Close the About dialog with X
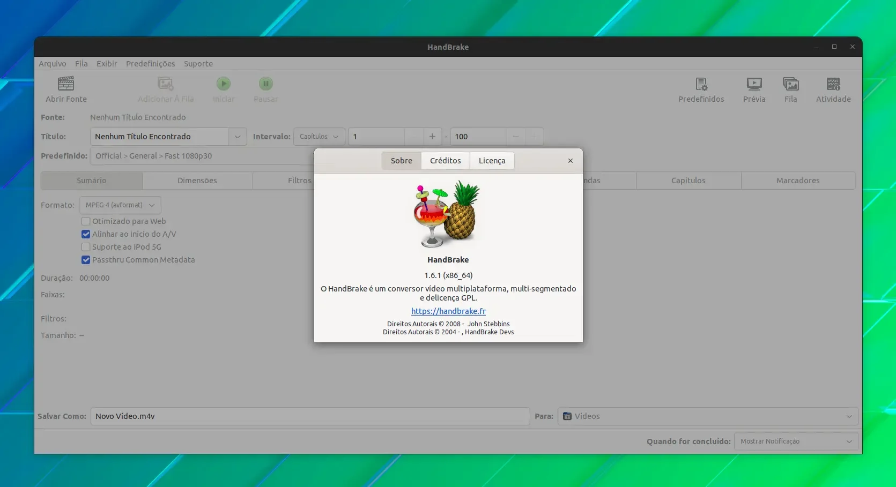The image size is (896, 487). point(571,161)
